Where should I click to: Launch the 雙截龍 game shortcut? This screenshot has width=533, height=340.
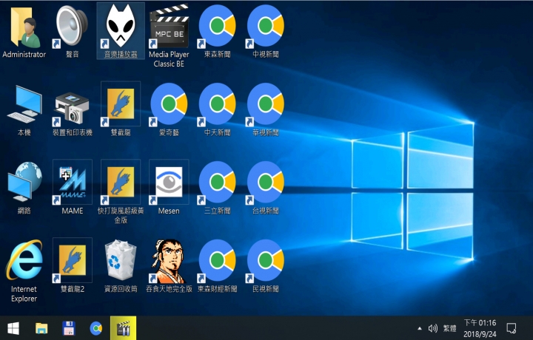121,103
